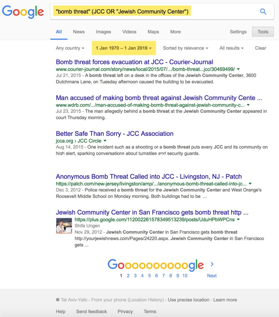The image size is (279, 317).
Task: Switch to the Maps tab
Action: pos(153,32)
